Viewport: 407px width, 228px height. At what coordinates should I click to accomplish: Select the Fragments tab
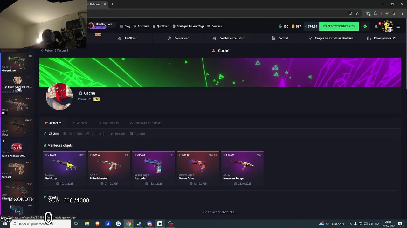108,123
